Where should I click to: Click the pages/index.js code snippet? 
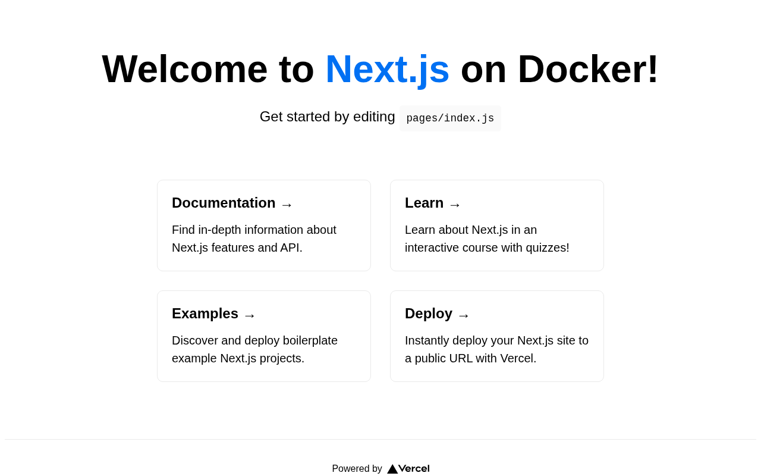tap(450, 118)
